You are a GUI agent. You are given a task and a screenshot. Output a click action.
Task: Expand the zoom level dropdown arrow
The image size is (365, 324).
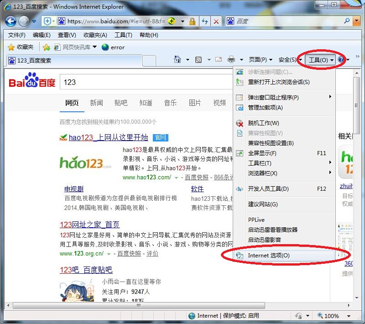349,316
